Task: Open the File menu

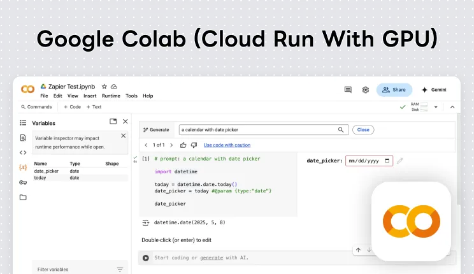Action: click(44, 96)
